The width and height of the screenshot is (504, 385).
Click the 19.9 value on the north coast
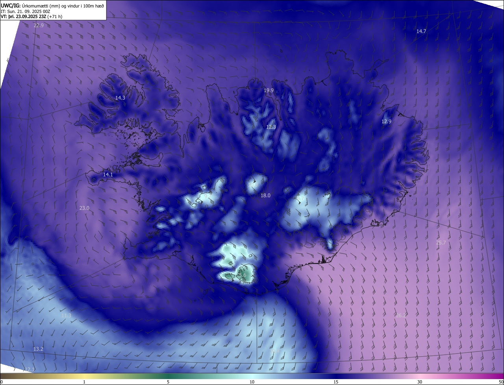pyautogui.click(x=269, y=91)
